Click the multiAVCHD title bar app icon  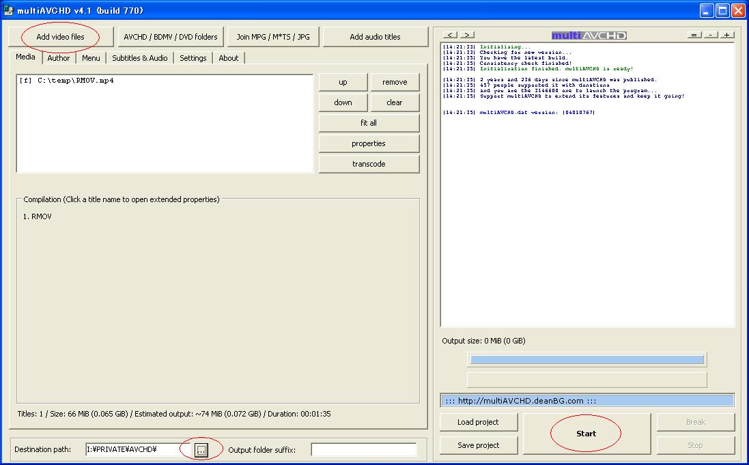pyautogui.click(x=8, y=10)
